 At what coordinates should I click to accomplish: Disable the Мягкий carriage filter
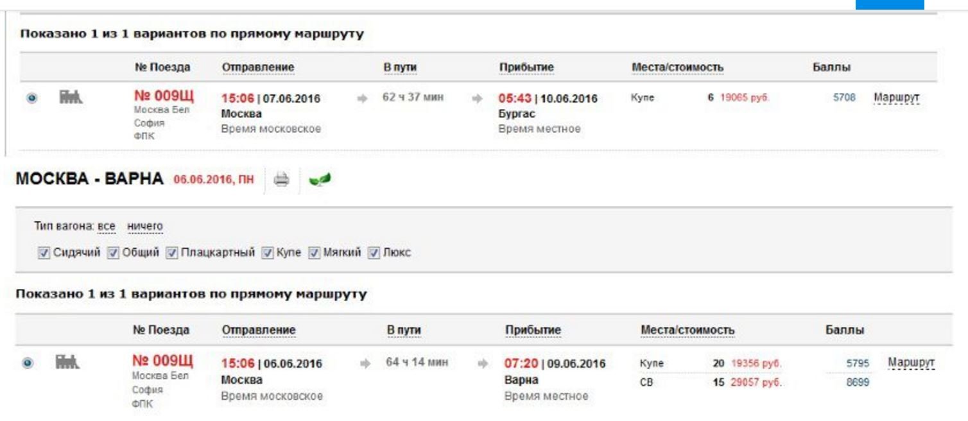click(314, 252)
